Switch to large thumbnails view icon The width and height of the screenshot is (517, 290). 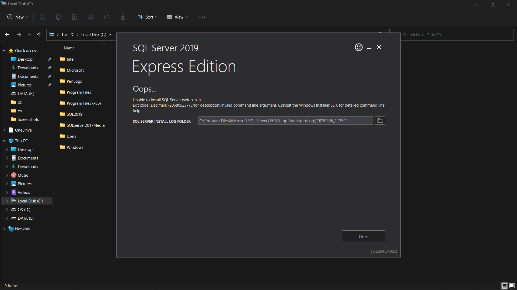click(x=512, y=286)
